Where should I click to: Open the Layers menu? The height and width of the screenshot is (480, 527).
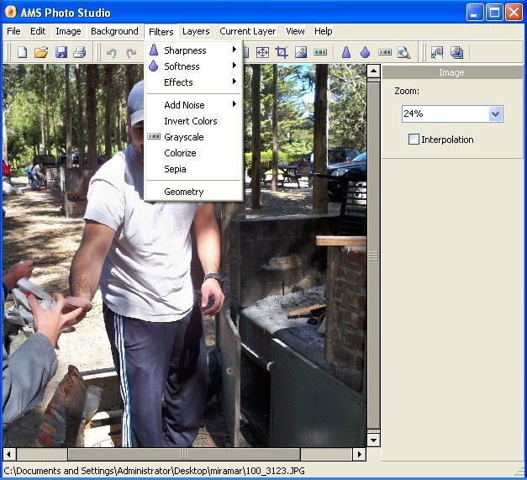click(x=196, y=31)
